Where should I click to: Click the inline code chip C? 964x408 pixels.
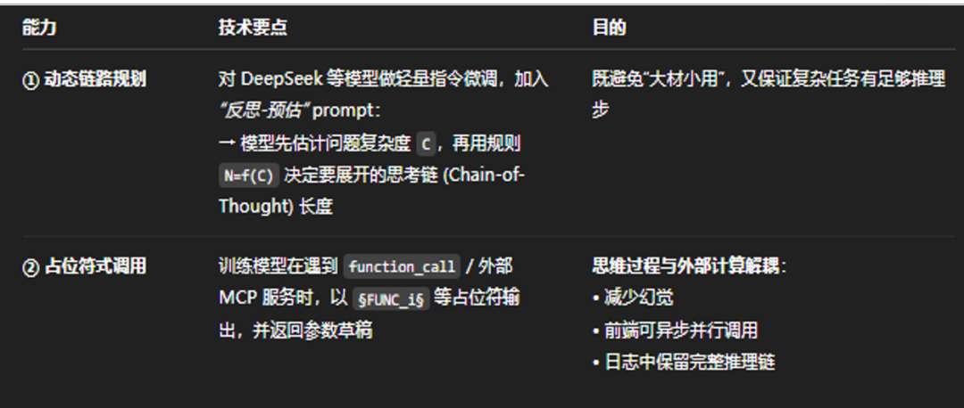(x=426, y=144)
